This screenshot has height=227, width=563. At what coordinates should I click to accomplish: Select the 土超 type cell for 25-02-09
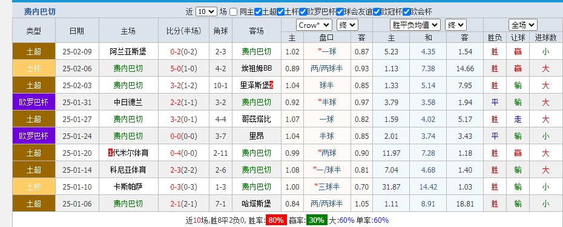click(x=34, y=51)
